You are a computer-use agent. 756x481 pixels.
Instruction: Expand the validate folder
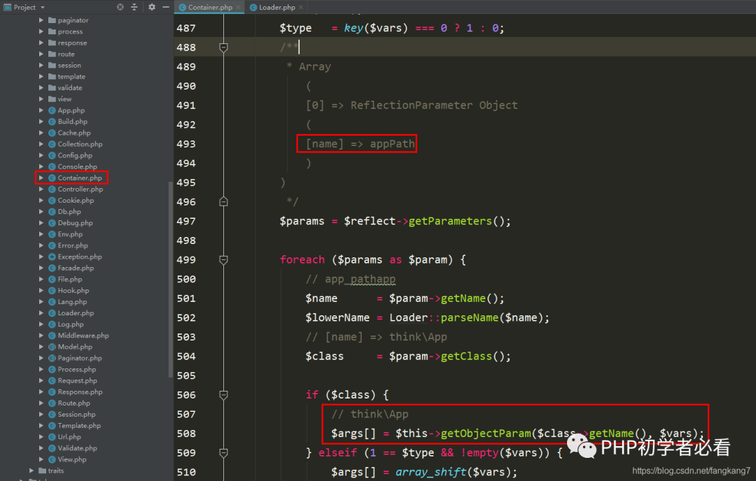41,87
